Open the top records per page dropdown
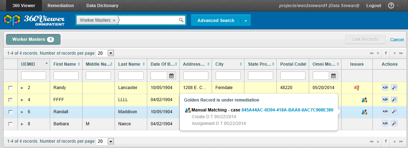This screenshot has width=408, height=148. click(x=110, y=53)
